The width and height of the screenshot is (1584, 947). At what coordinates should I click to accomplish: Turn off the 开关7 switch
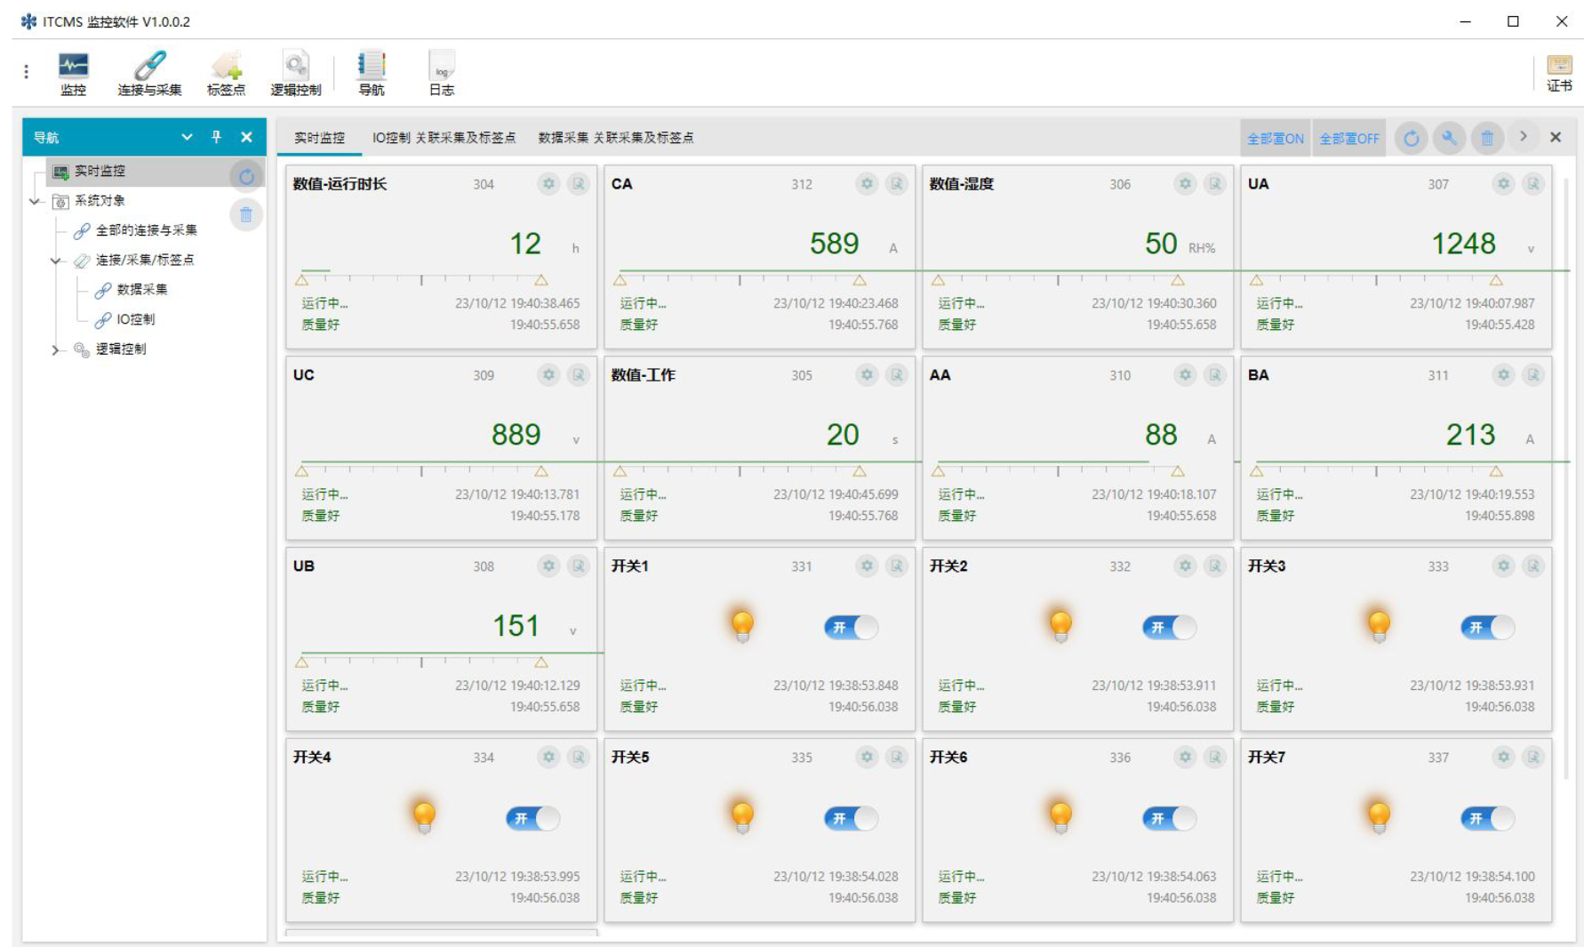(x=1487, y=819)
